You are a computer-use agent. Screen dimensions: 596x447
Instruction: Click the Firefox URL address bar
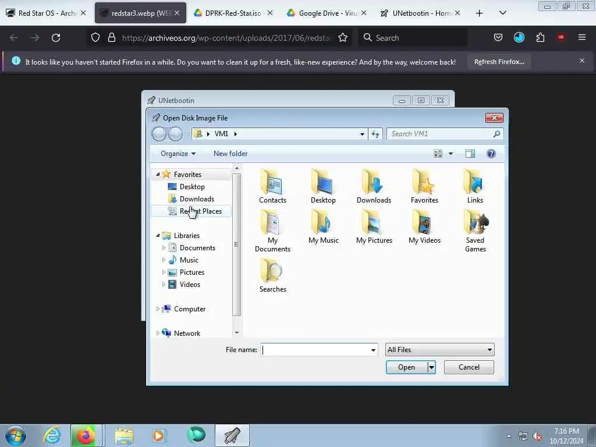[x=226, y=38]
